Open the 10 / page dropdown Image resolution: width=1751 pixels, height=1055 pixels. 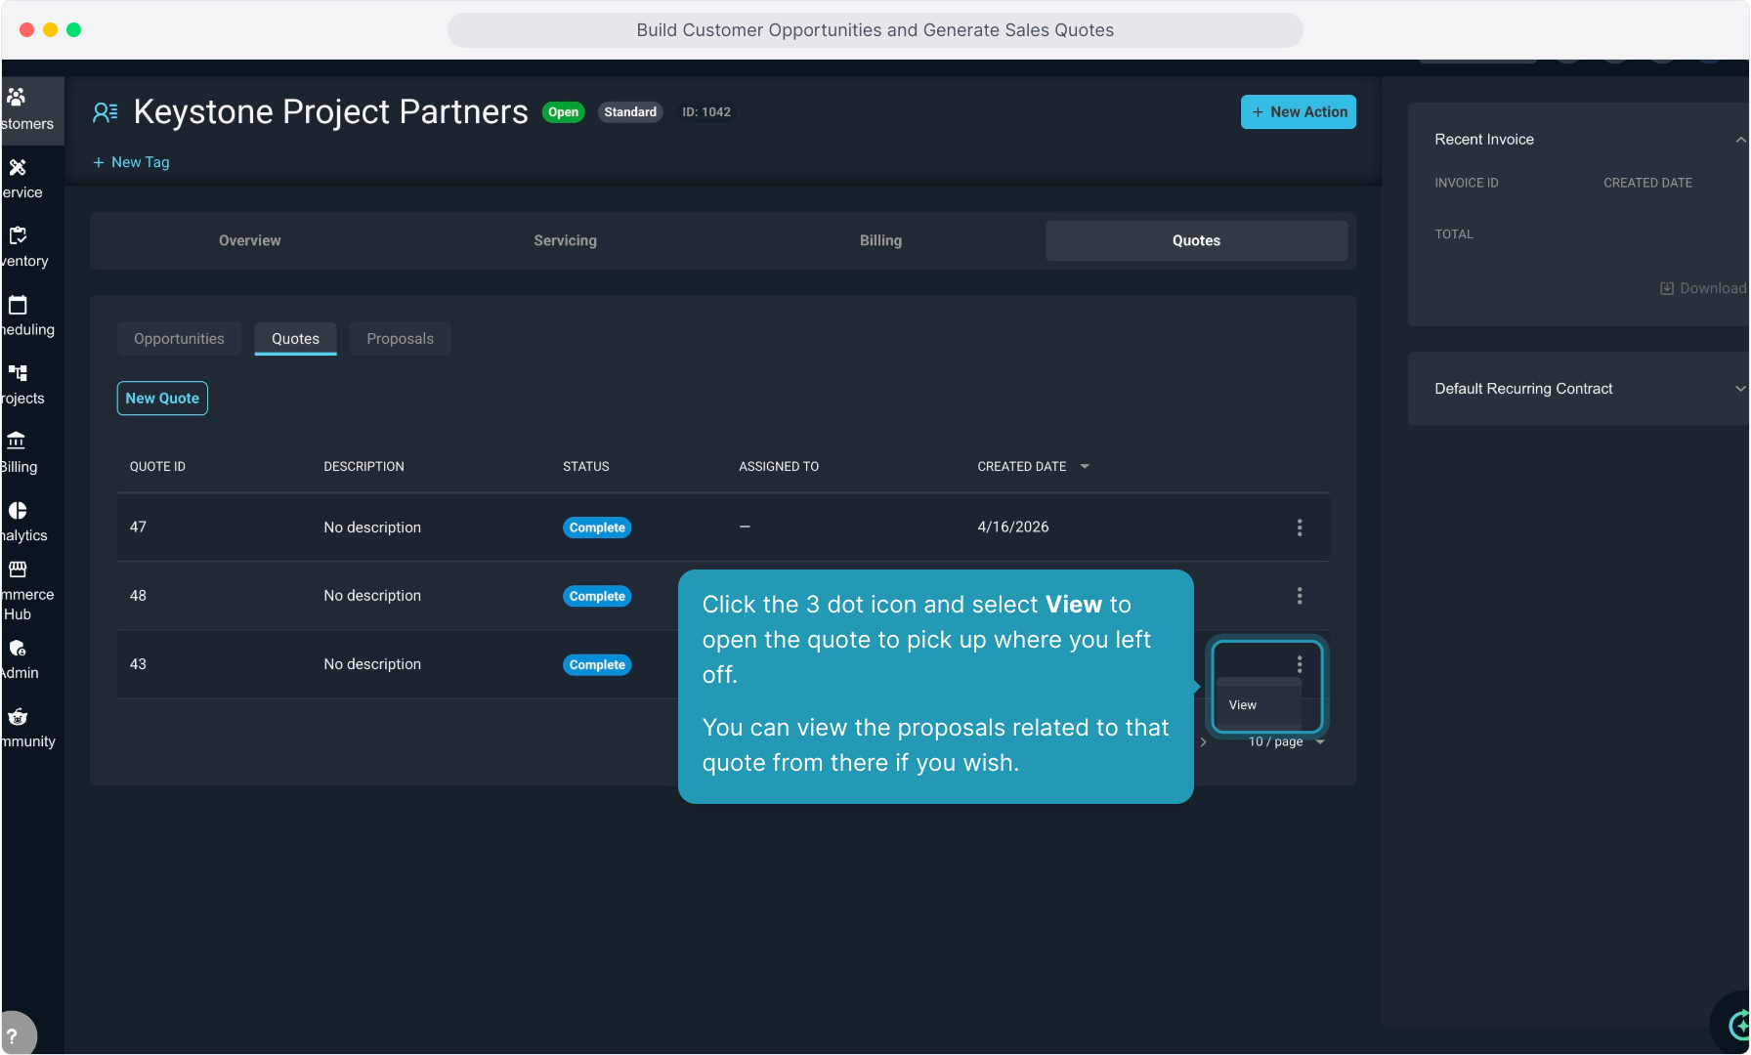(1286, 742)
